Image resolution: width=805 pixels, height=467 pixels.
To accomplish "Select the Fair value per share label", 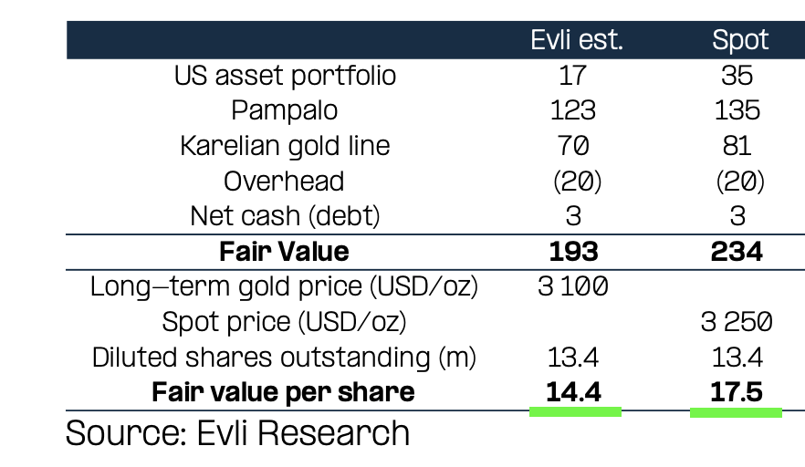I will coord(283,392).
